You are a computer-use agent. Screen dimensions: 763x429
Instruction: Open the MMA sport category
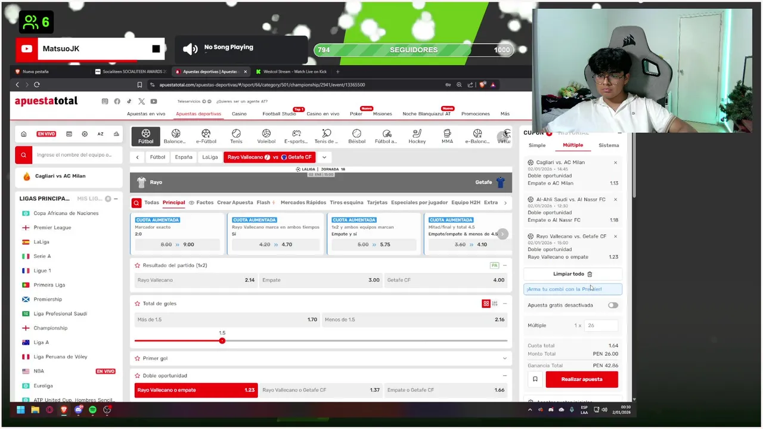(447, 136)
